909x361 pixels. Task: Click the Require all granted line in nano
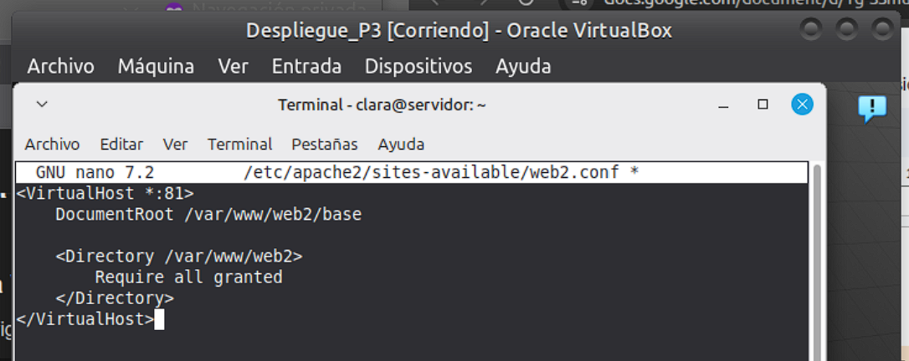(188, 277)
